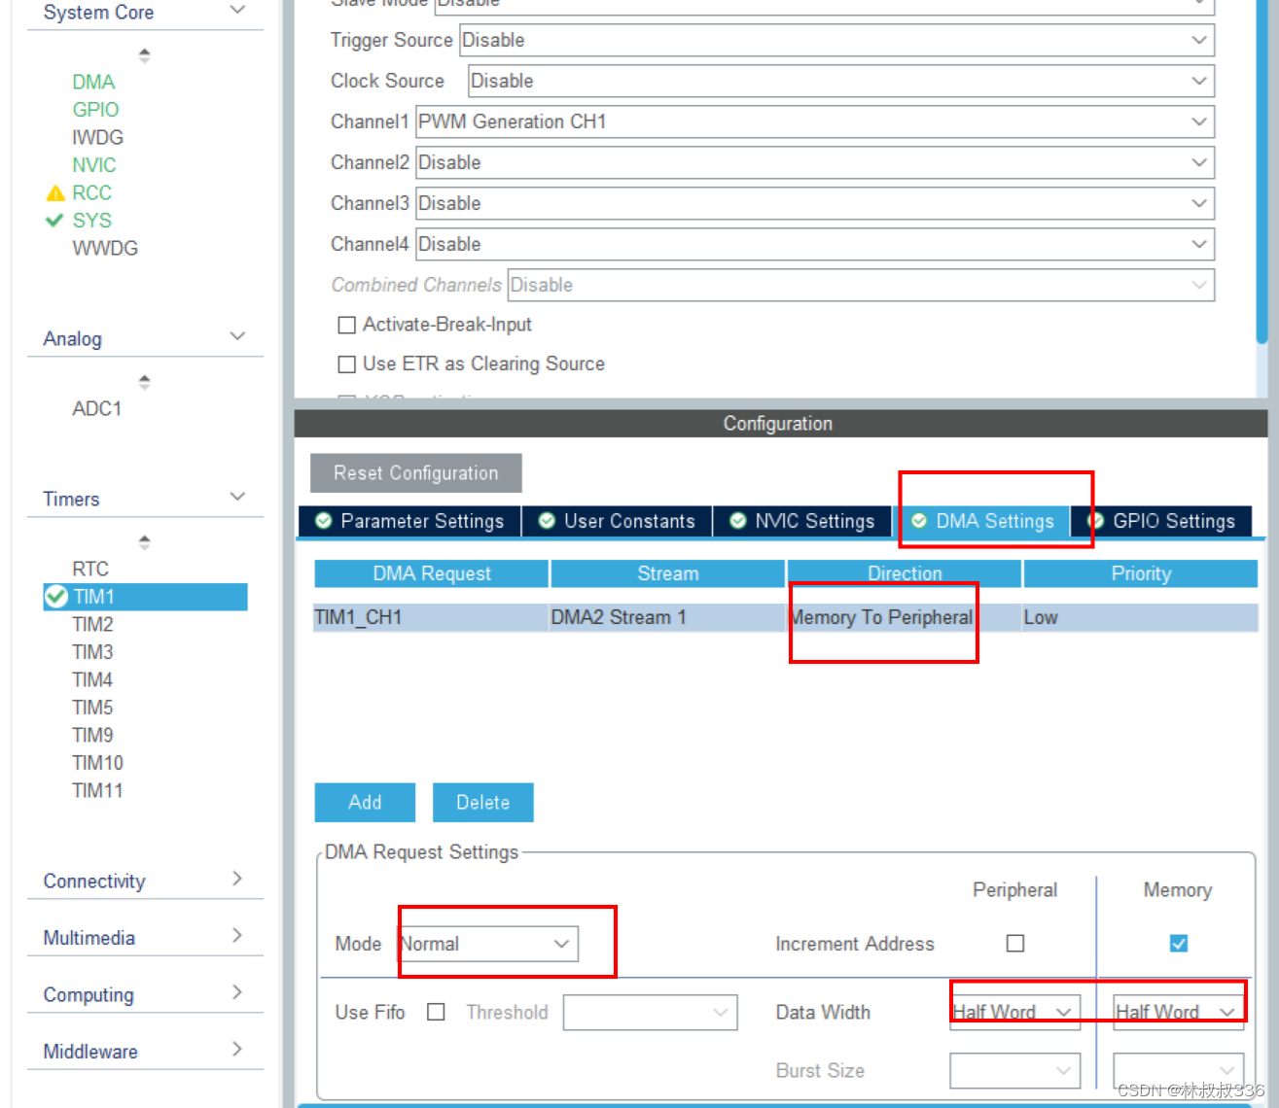This screenshot has width=1279, height=1108.
Task: Enable the Use Fifo checkbox
Action: [436, 1012]
